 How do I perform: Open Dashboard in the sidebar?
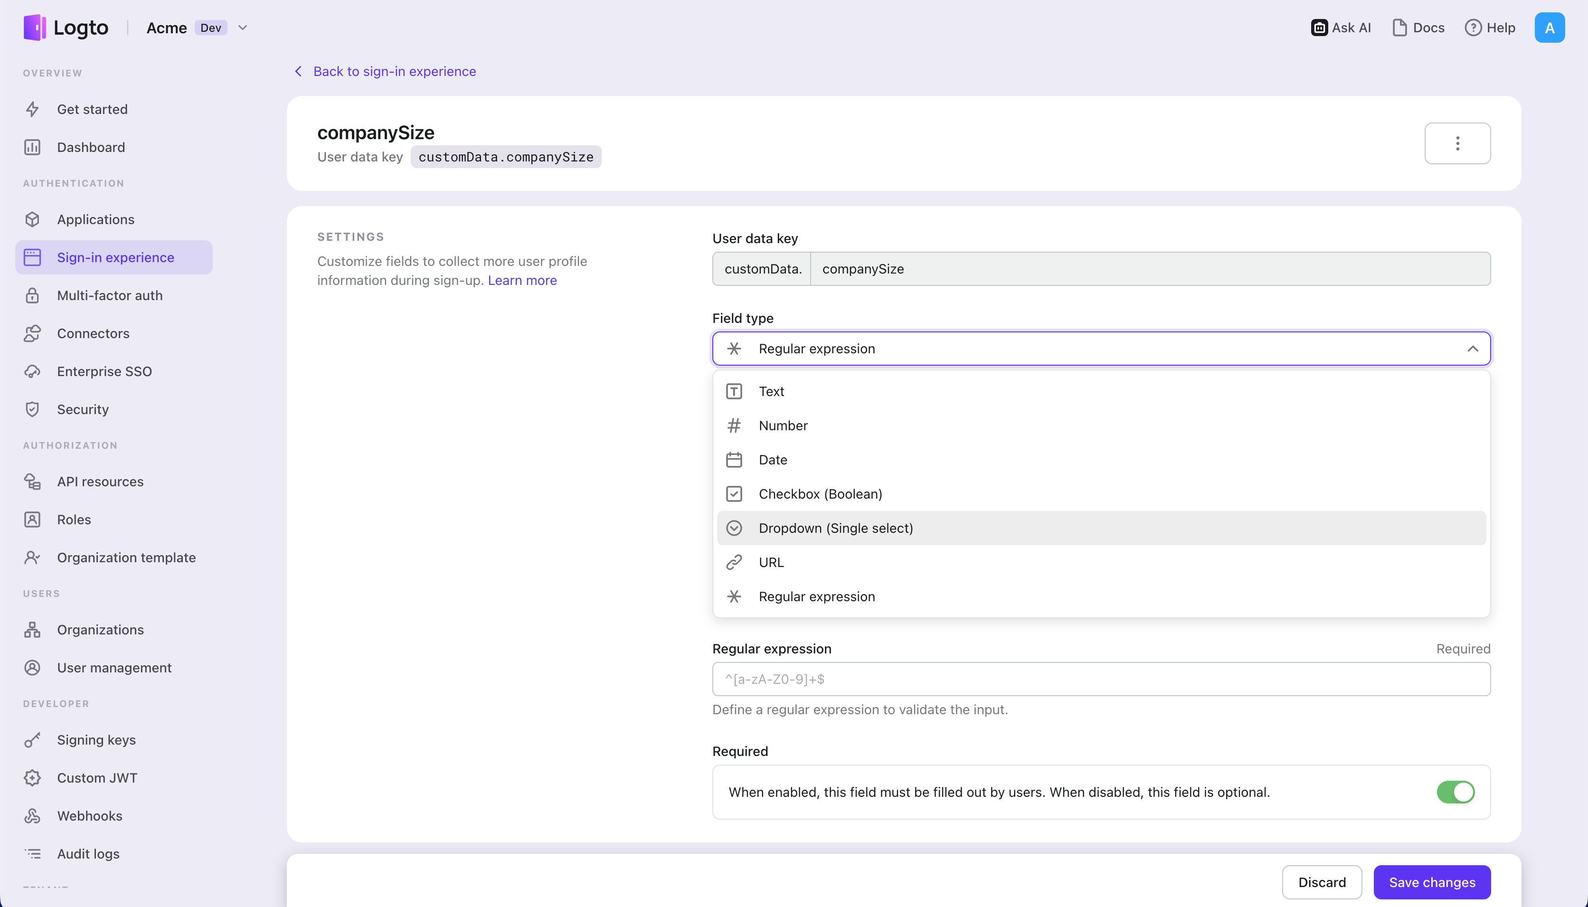(114, 147)
